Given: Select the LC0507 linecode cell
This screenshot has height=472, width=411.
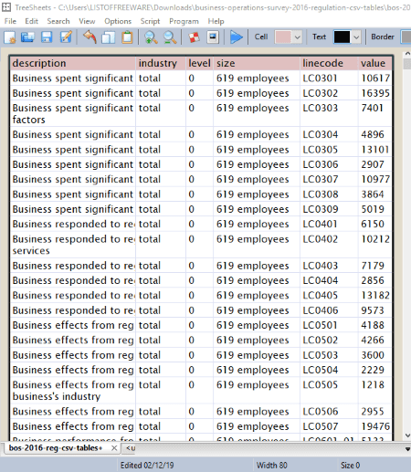Looking at the screenshot, I should click(x=329, y=426).
